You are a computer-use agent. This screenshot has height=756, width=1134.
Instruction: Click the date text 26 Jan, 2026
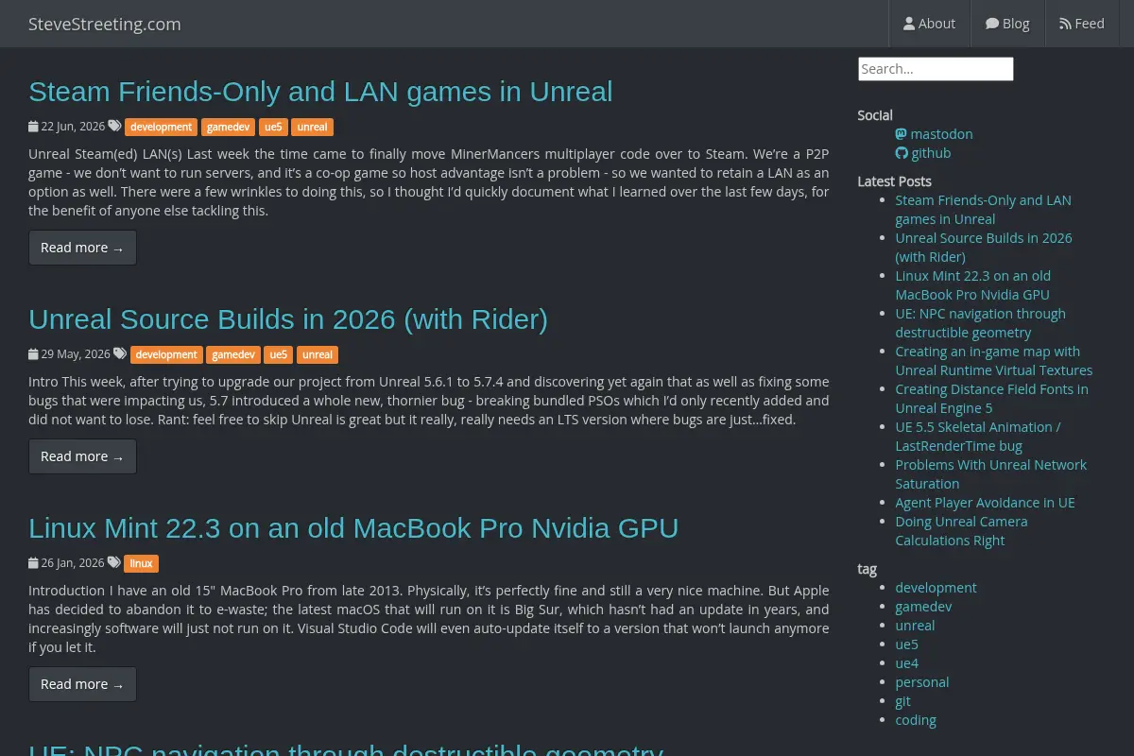[73, 563]
